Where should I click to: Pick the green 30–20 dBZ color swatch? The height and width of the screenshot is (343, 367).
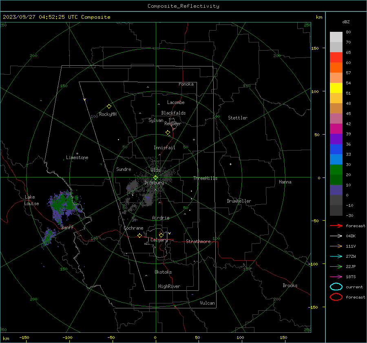click(x=336, y=170)
